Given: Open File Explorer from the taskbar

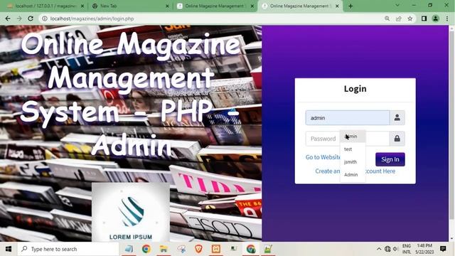Looking at the screenshot, I should click(x=164, y=249).
